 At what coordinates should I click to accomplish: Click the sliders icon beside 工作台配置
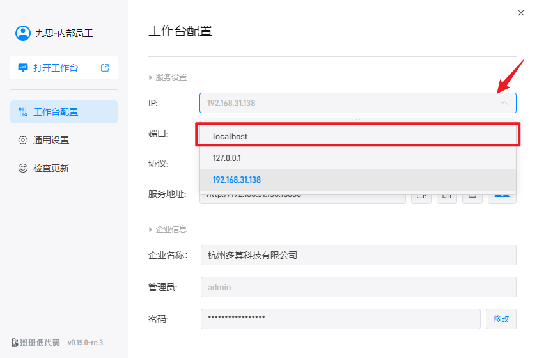[23, 112]
